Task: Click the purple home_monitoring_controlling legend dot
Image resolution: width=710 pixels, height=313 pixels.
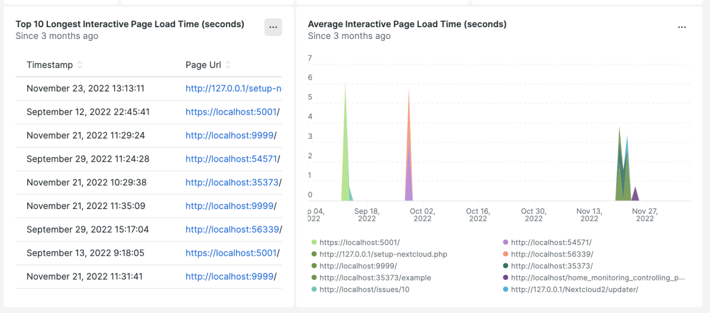Action: point(505,278)
